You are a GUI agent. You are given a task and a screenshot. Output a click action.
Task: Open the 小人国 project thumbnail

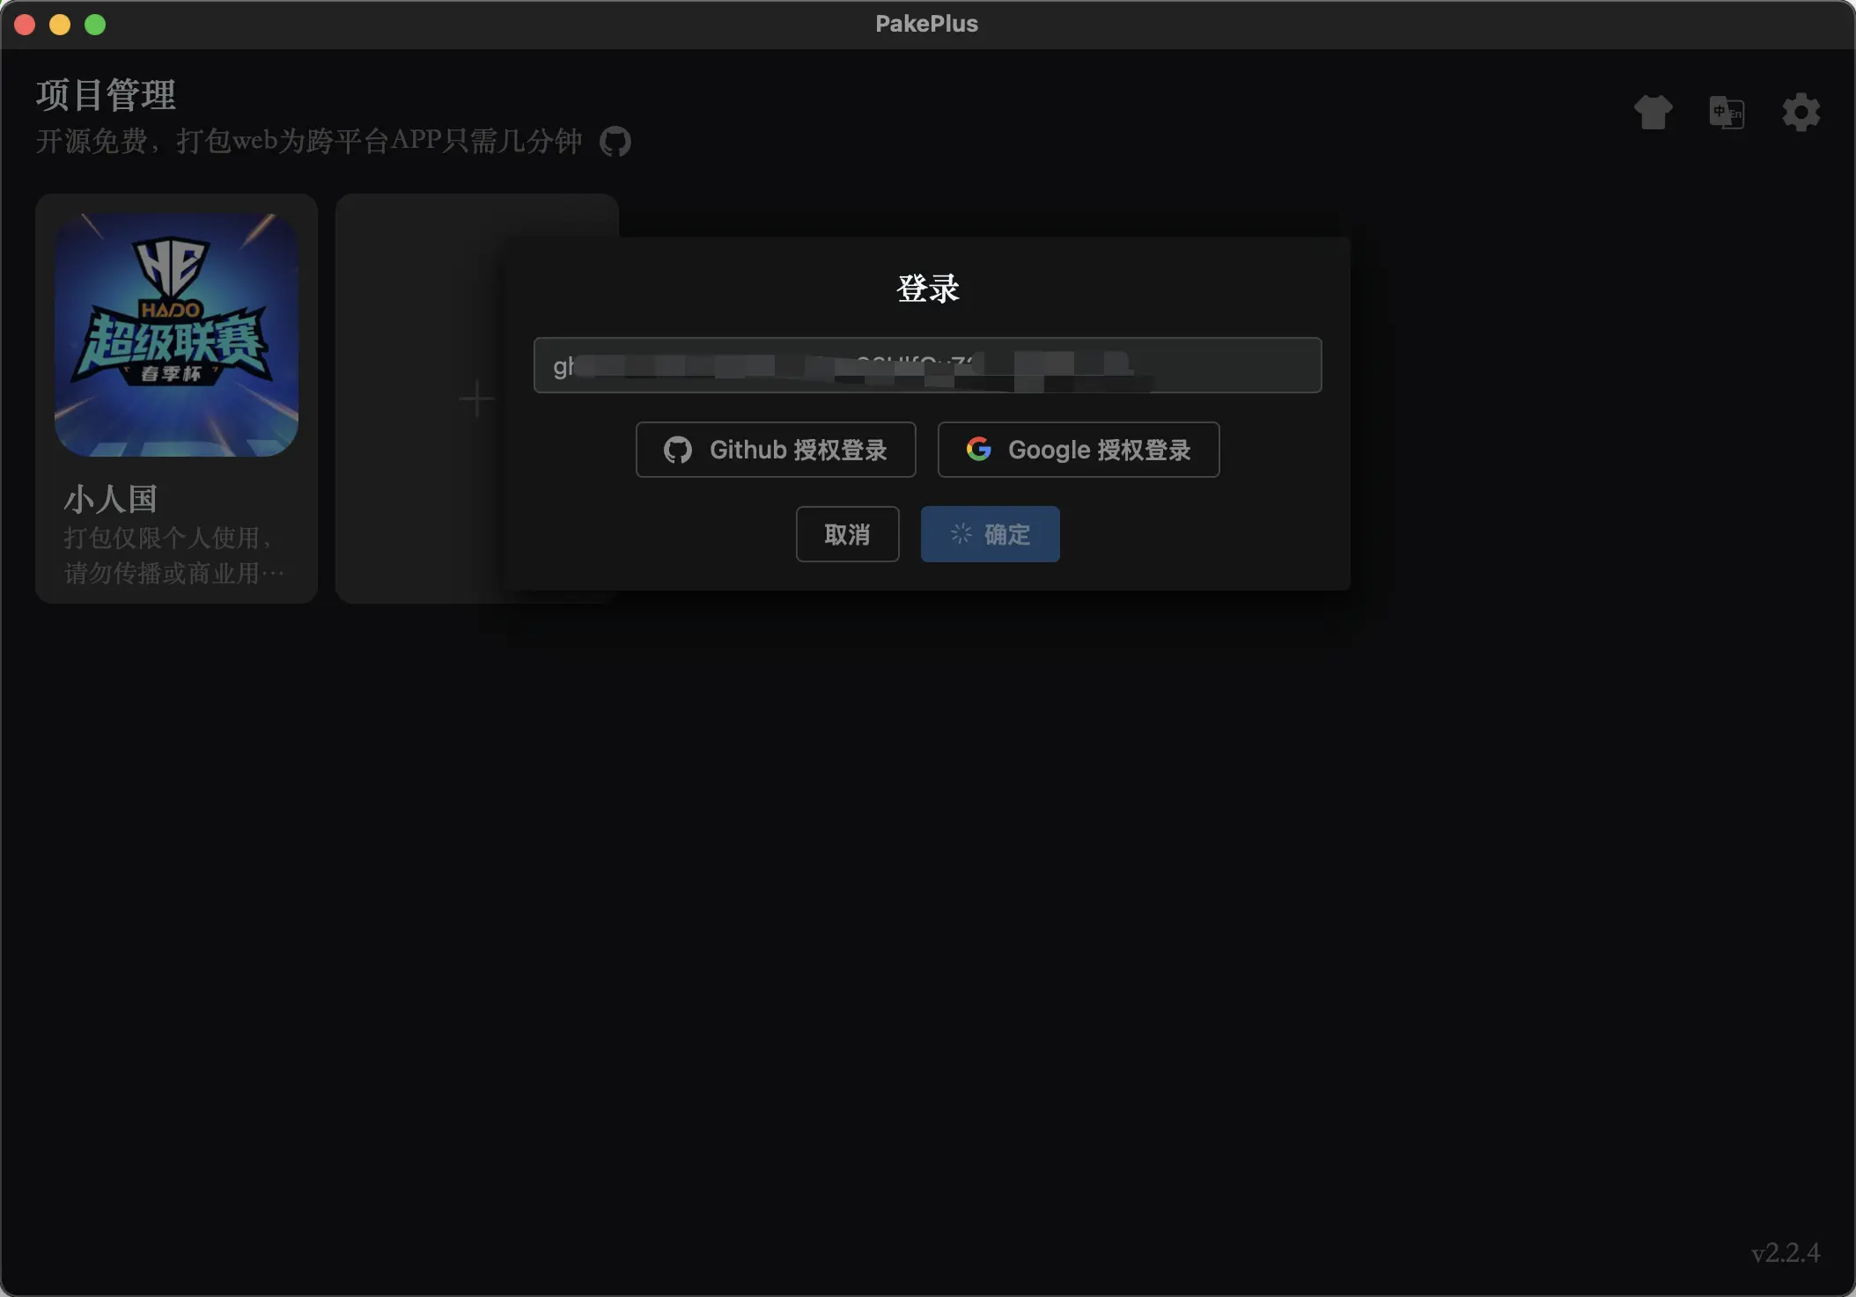[x=176, y=334]
